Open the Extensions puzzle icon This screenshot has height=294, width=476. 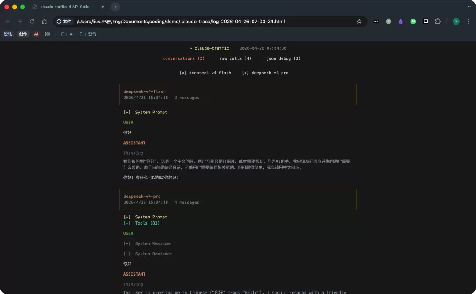click(438, 21)
